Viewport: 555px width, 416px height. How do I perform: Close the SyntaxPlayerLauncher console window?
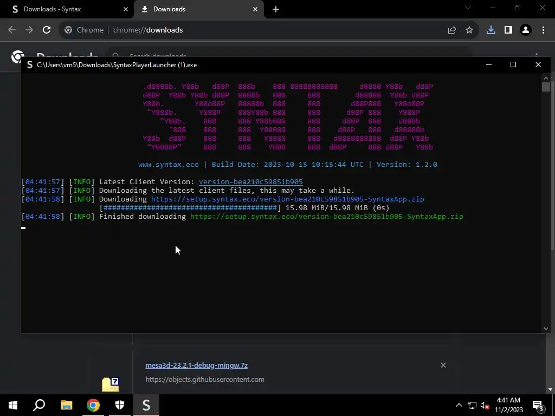point(538,64)
